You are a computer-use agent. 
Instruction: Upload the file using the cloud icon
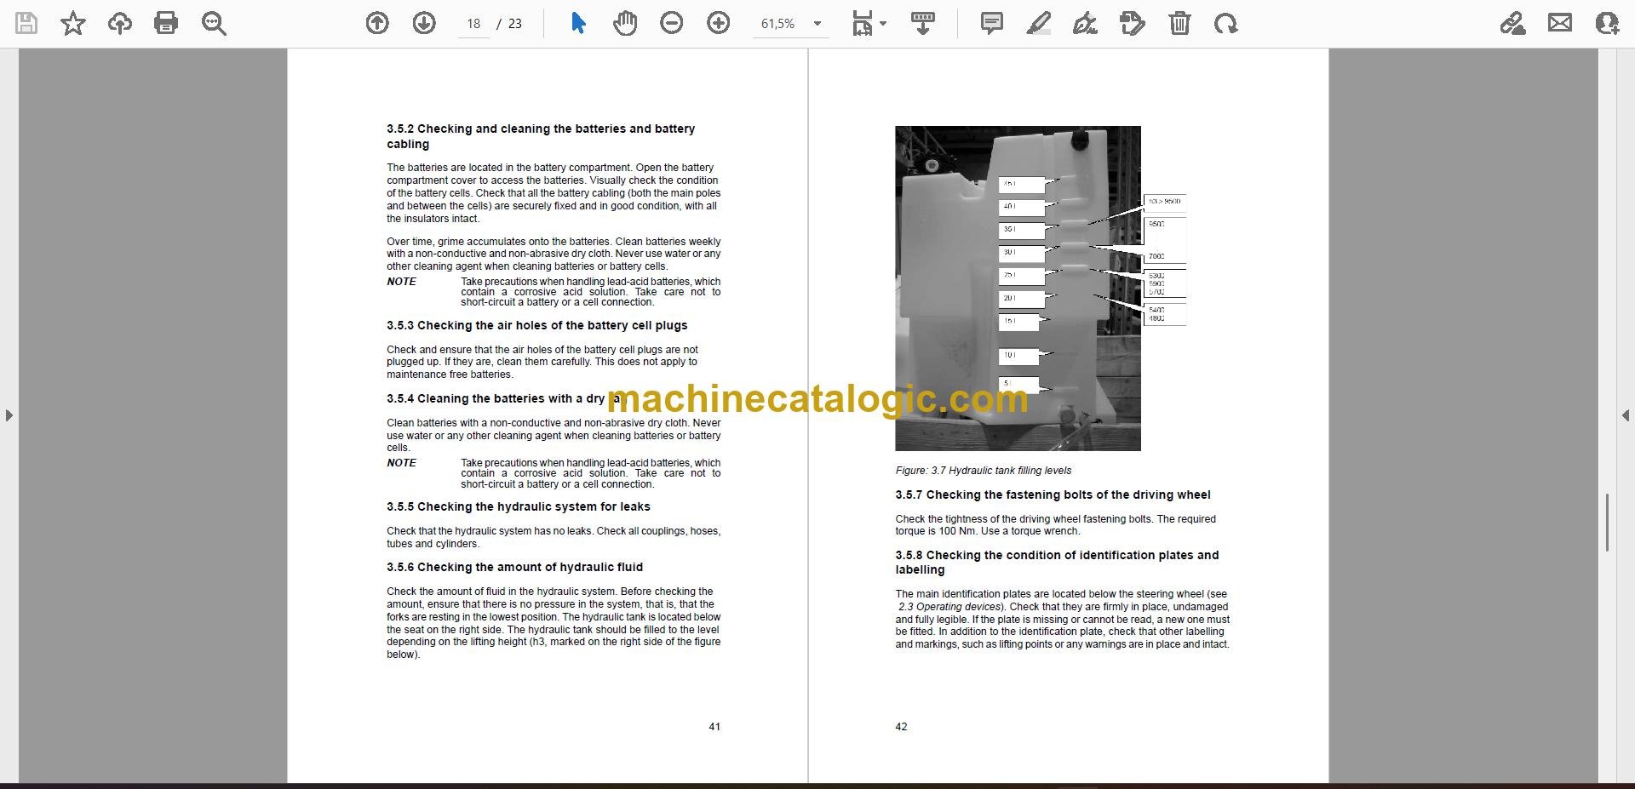click(x=120, y=23)
